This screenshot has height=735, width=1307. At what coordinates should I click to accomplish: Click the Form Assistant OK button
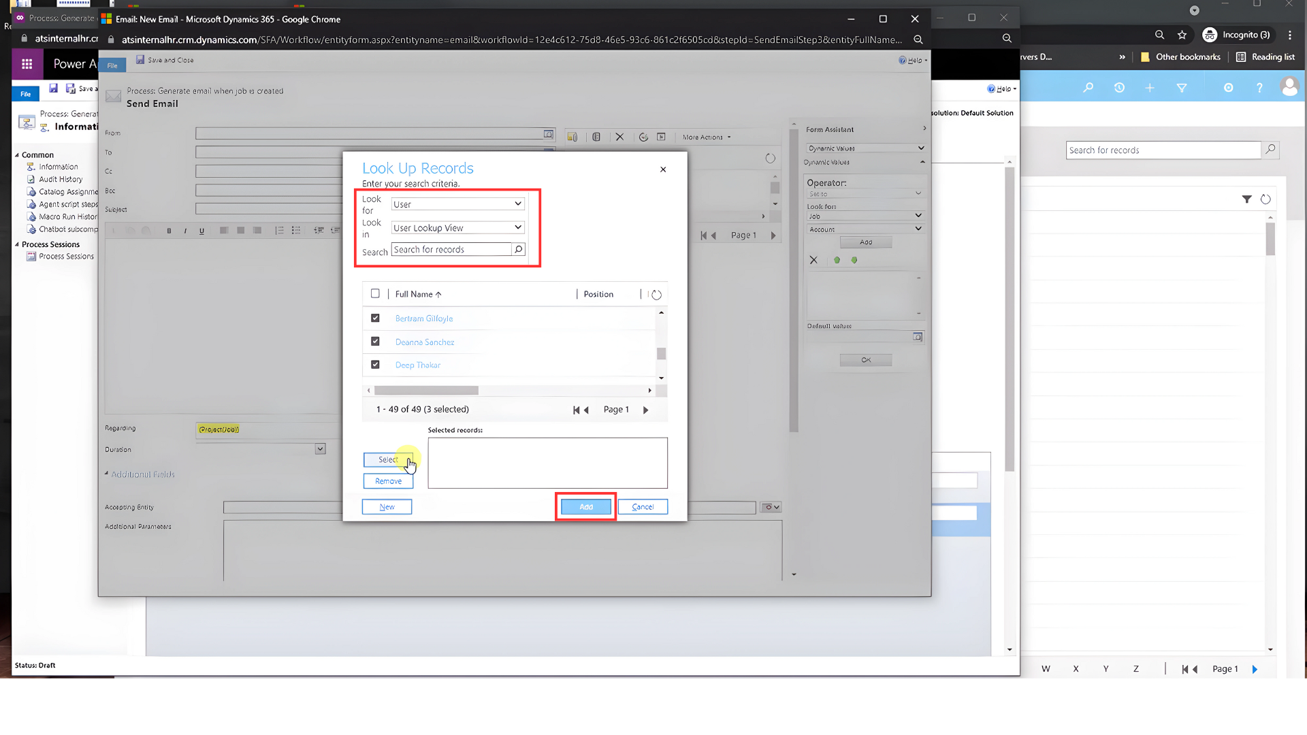865,360
